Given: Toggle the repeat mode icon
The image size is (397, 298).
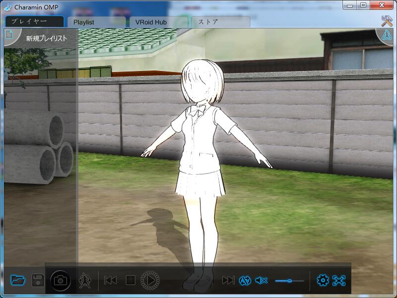Looking at the screenshot, I should point(245,281).
